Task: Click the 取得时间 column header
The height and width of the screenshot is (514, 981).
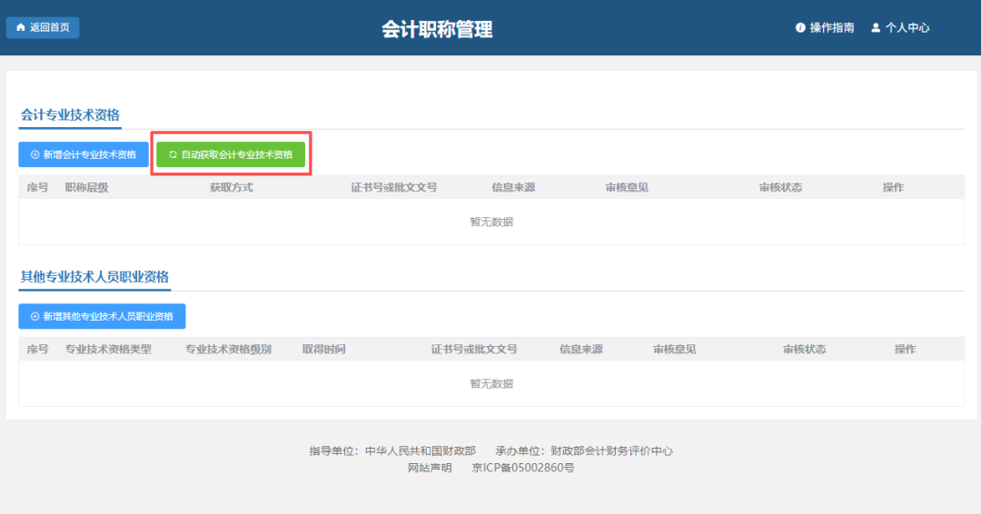Action: [x=323, y=349]
